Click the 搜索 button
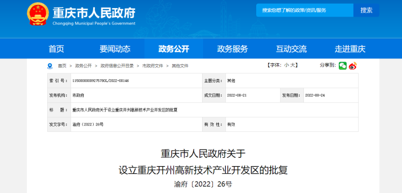Viewport: 402px width, 193px height. pos(367,10)
